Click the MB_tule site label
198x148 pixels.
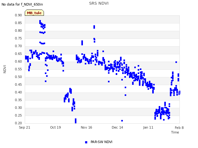click(34, 13)
